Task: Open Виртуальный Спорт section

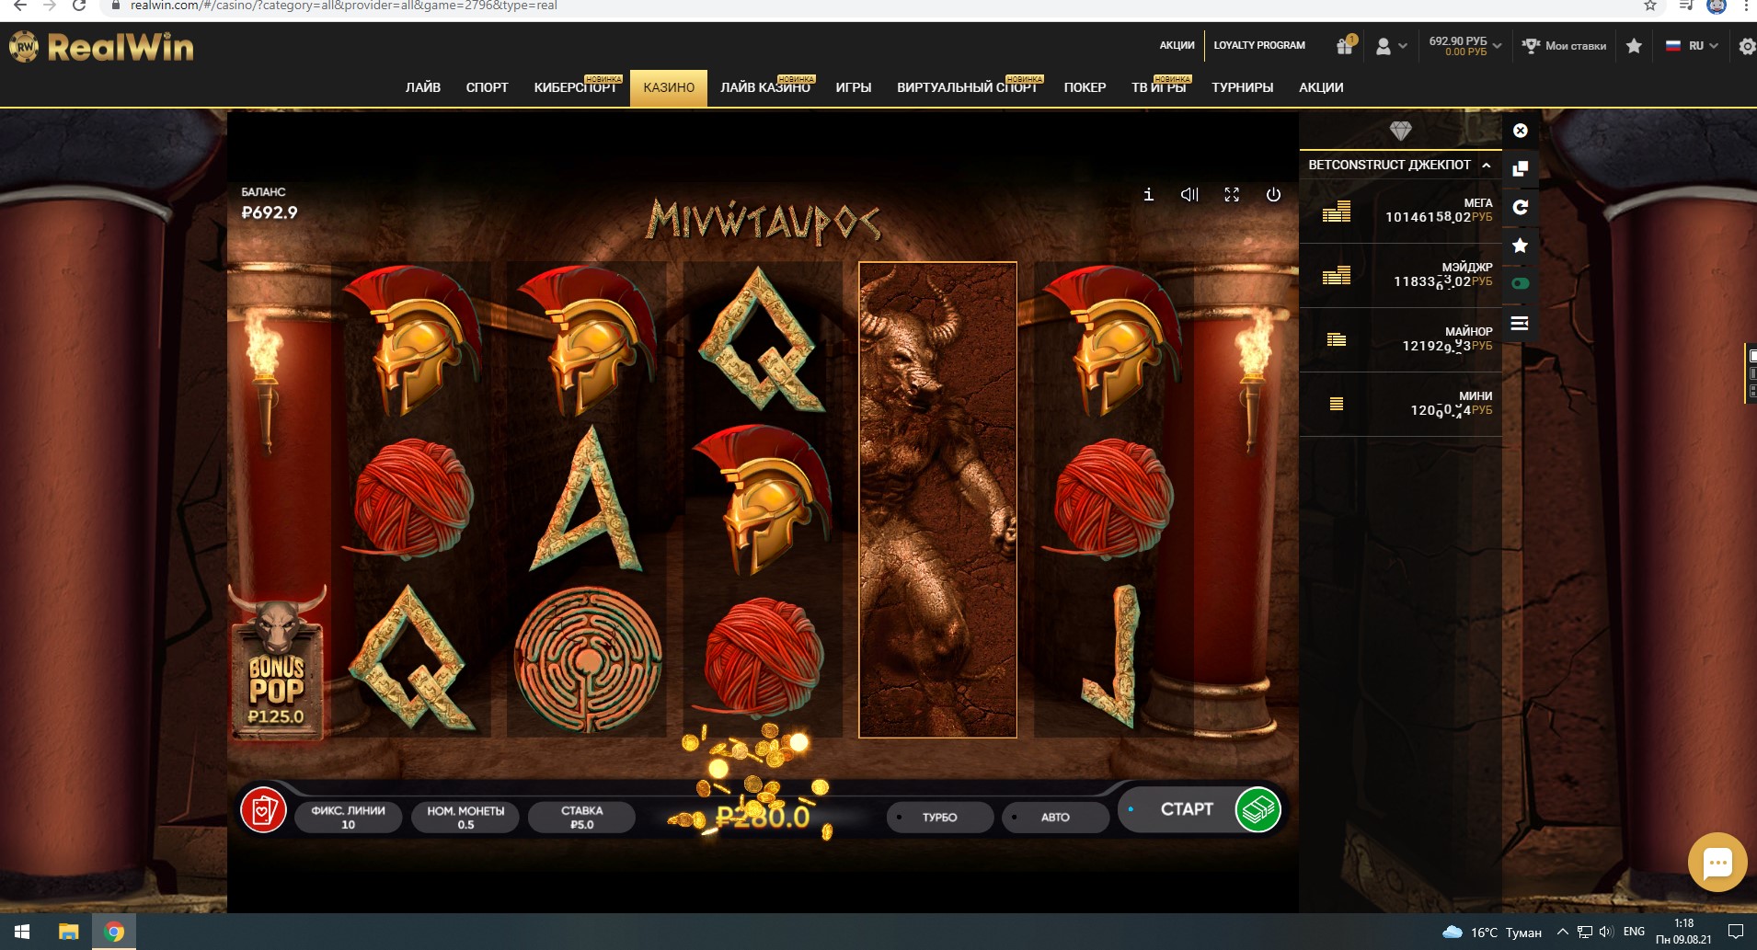Action: click(x=968, y=87)
